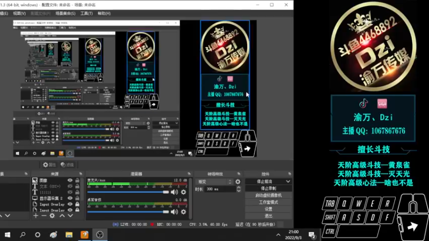Open Mic/Aux audio settings gear
The width and height of the screenshot is (429, 241).
pos(183,192)
